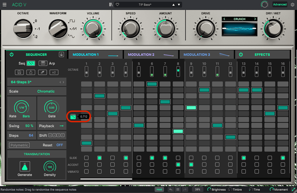Enable Slide on step 1

click(87, 158)
